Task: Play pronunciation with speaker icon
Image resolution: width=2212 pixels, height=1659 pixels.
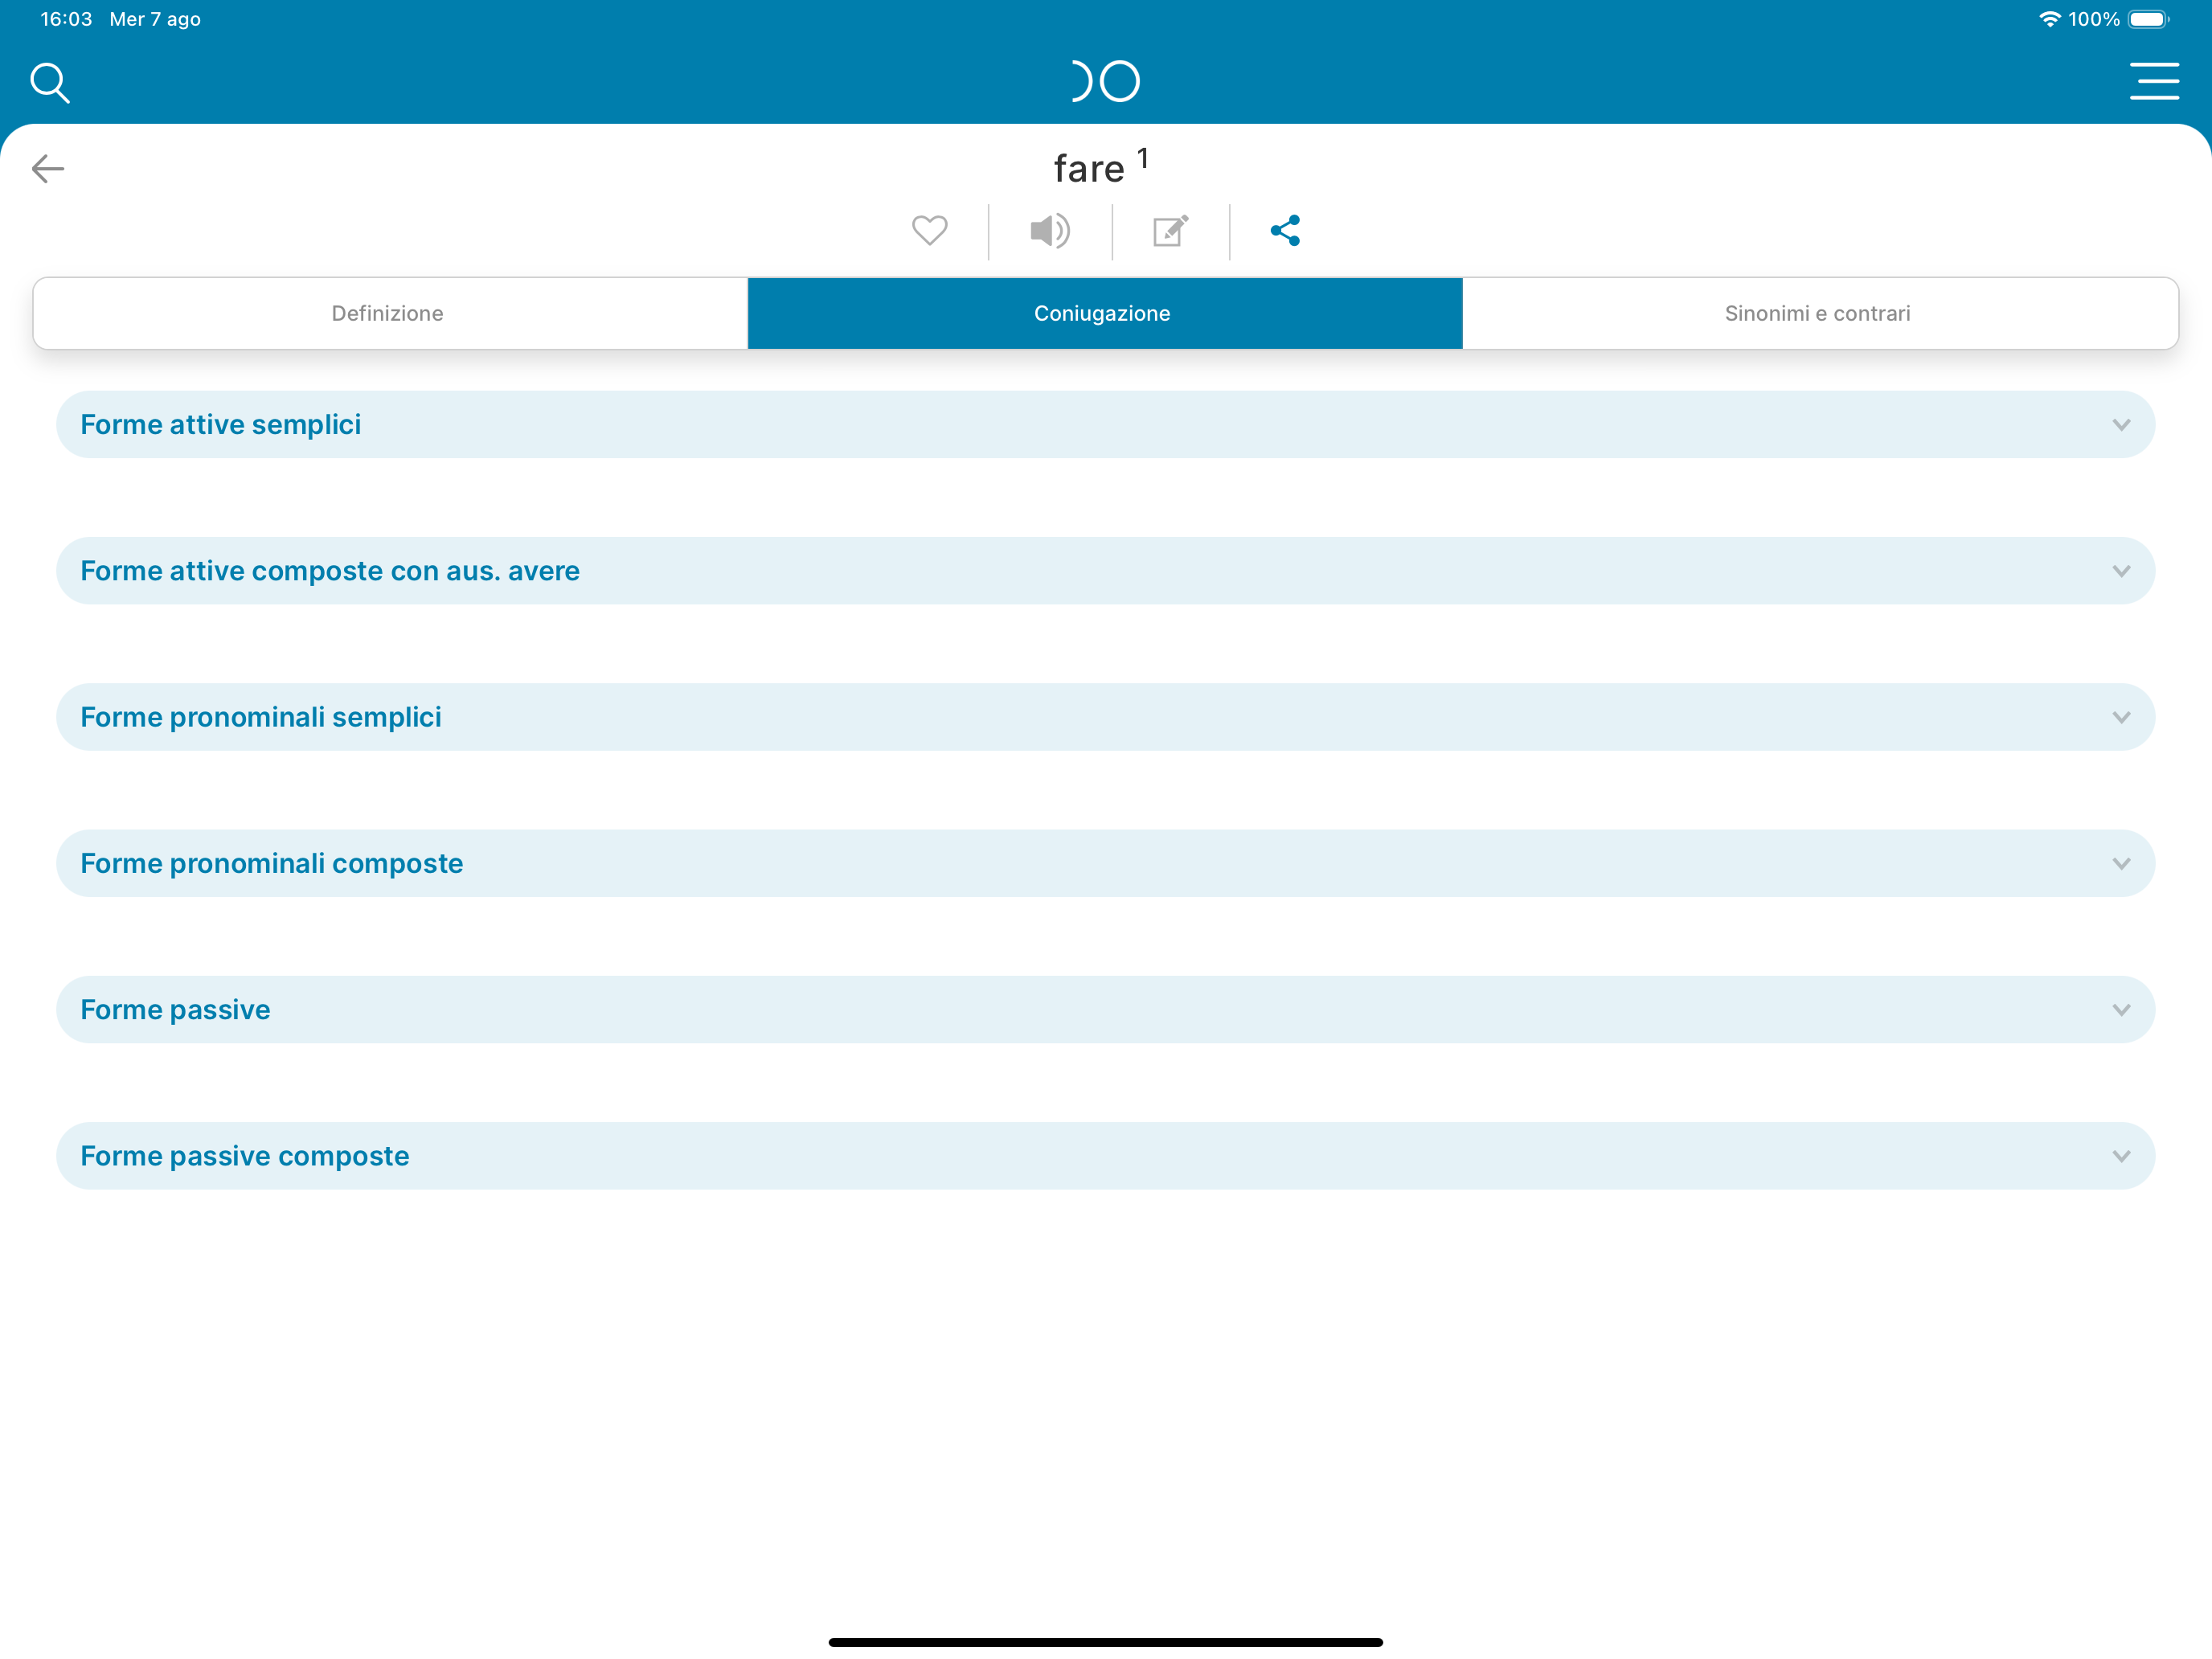Action: pyautogui.click(x=1050, y=231)
